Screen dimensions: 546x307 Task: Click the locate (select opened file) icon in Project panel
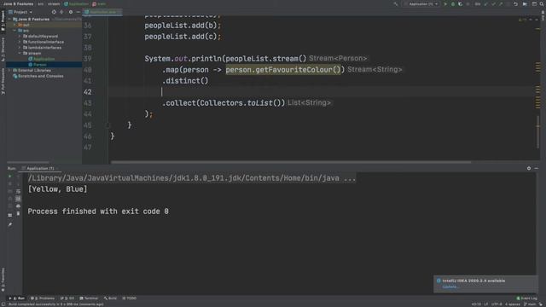(x=54, y=12)
